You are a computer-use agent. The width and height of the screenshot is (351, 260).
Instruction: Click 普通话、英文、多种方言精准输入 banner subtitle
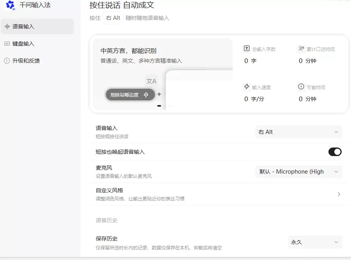(x=141, y=61)
